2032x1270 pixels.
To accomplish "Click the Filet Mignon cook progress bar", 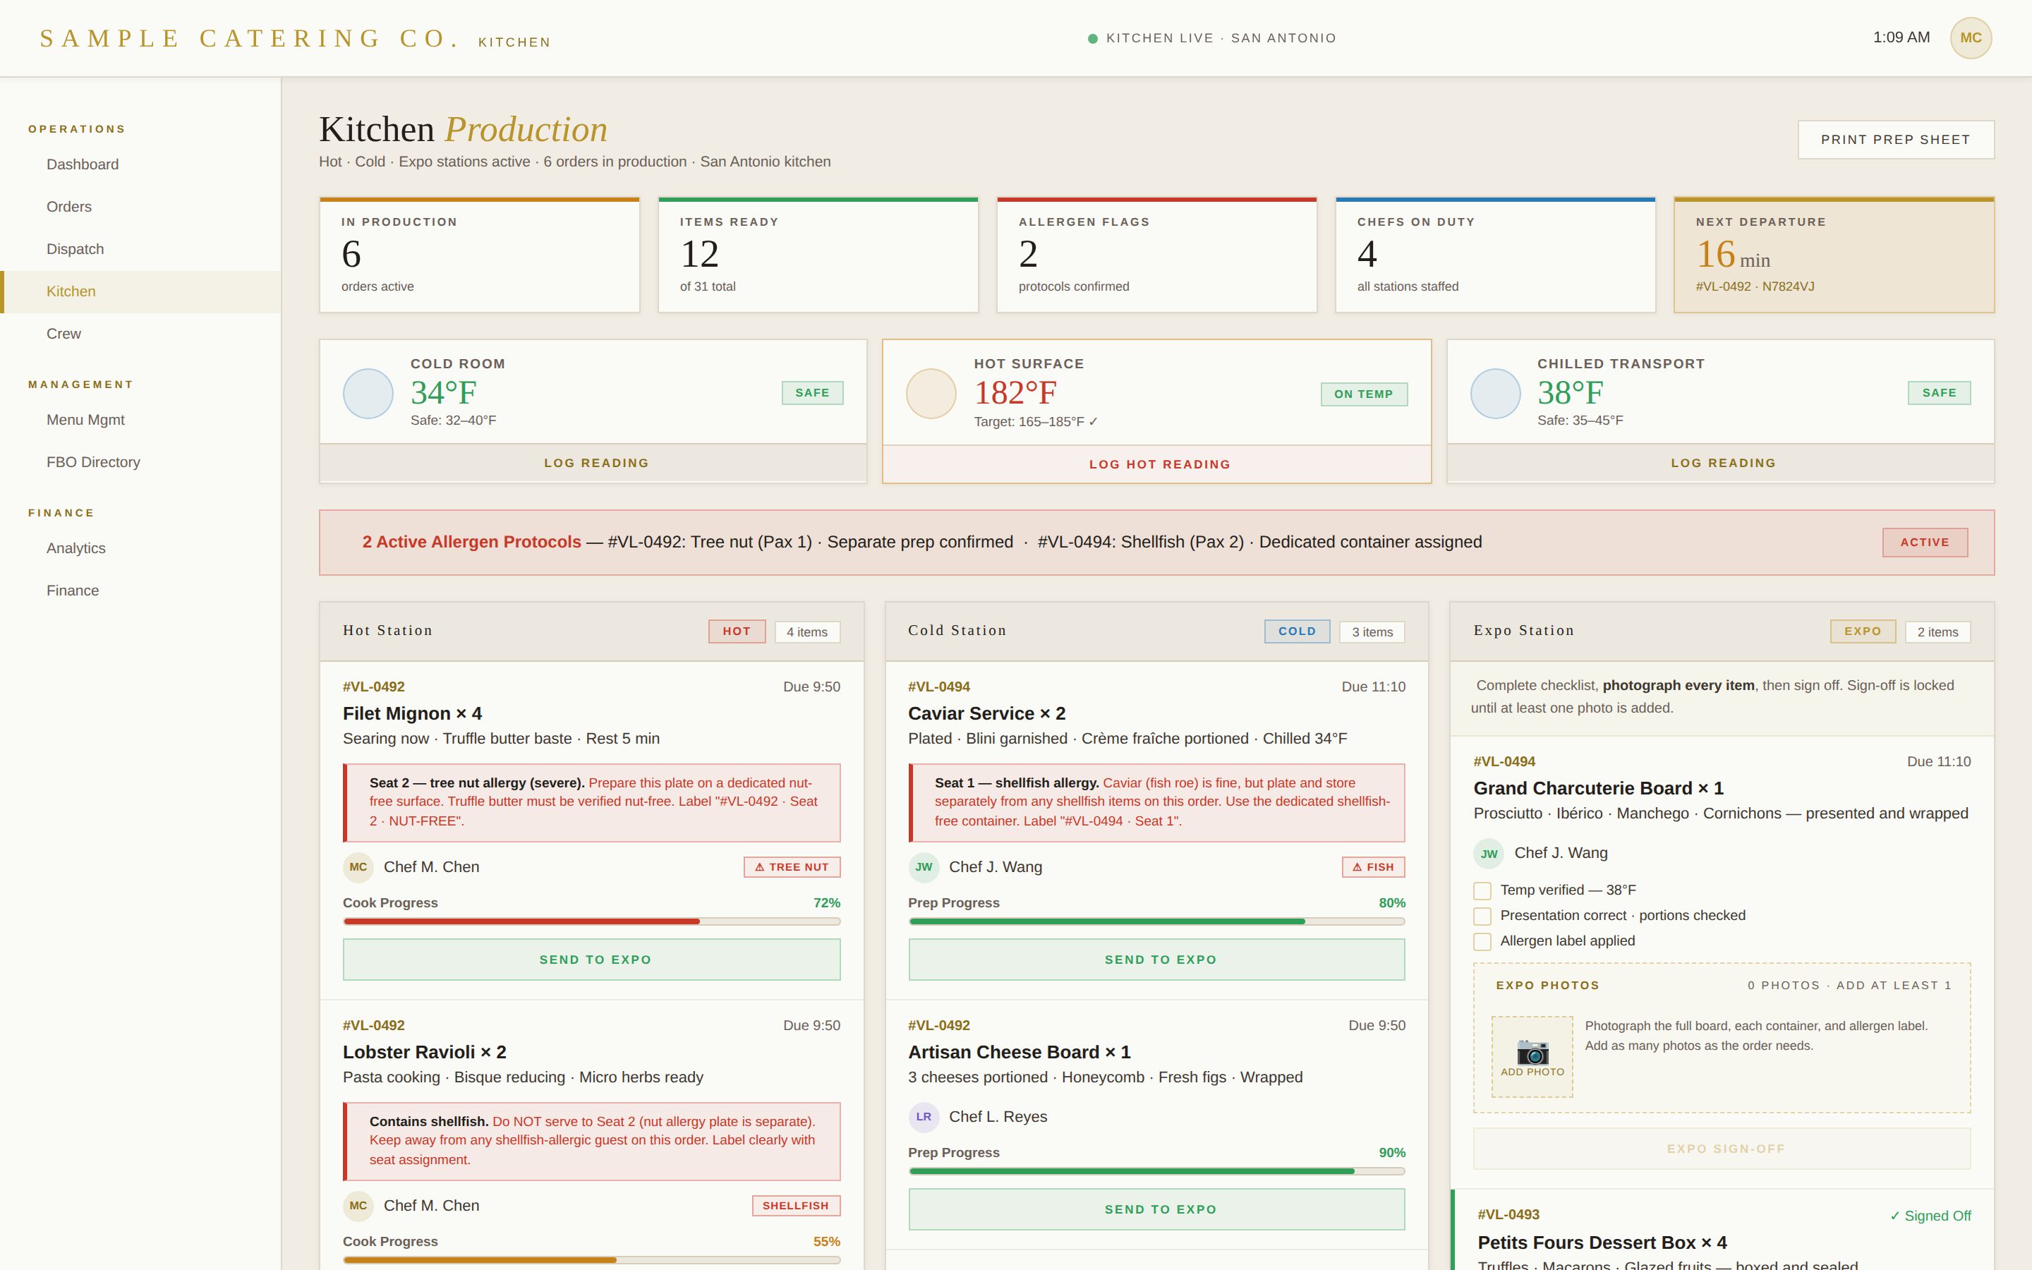I will [x=591, y=921].
